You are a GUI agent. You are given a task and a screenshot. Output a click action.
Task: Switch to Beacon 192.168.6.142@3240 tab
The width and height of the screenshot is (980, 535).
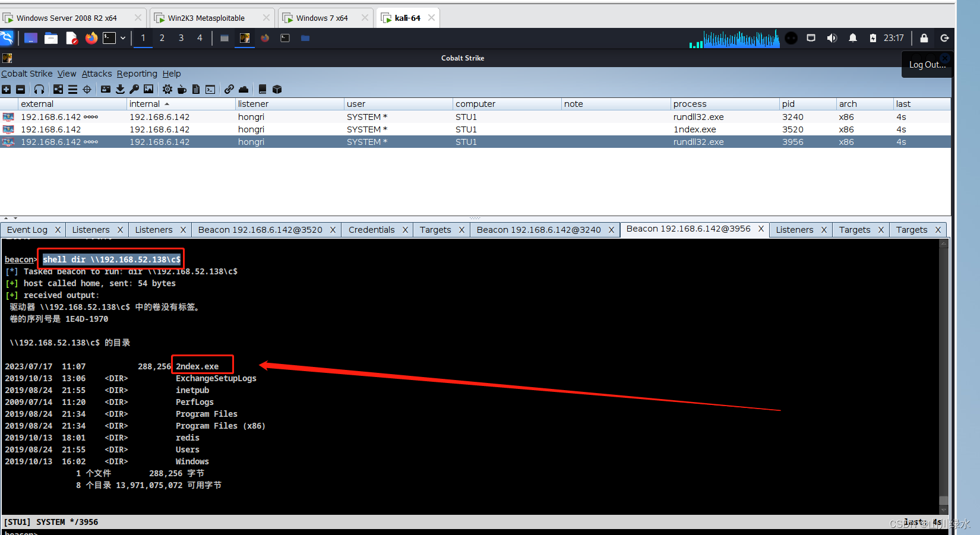(x=539, y=230)
